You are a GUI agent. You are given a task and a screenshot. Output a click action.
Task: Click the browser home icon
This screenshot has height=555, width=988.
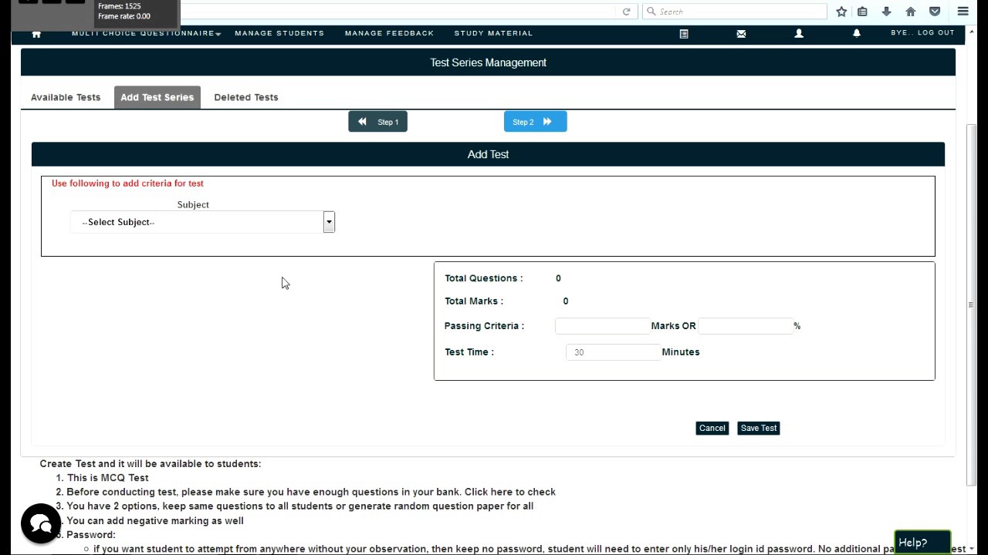tap(911, 12)
